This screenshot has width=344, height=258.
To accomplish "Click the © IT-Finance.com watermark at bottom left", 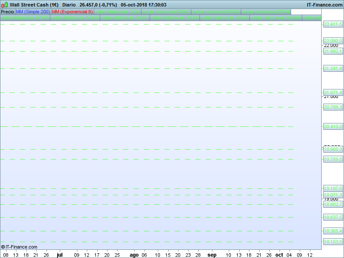I will [19, 247].
